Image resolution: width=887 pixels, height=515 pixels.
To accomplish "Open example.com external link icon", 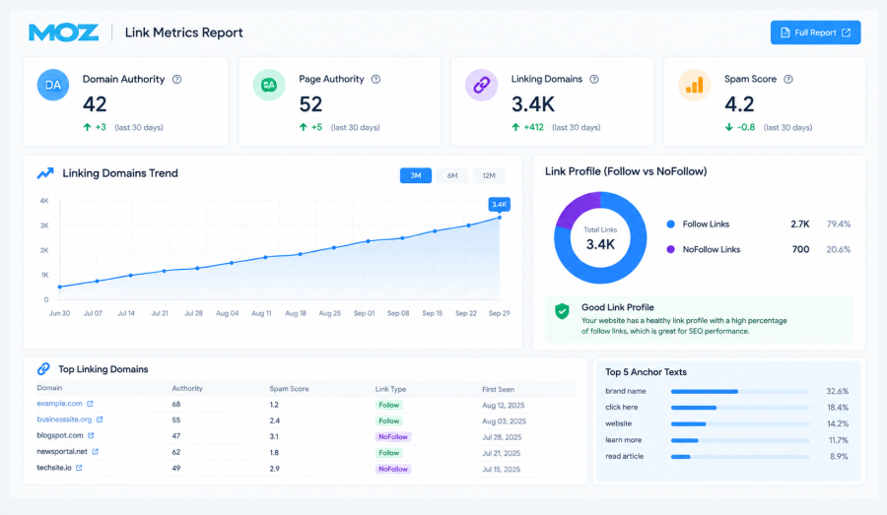I will pyautogui.click(x=90, y=404).
